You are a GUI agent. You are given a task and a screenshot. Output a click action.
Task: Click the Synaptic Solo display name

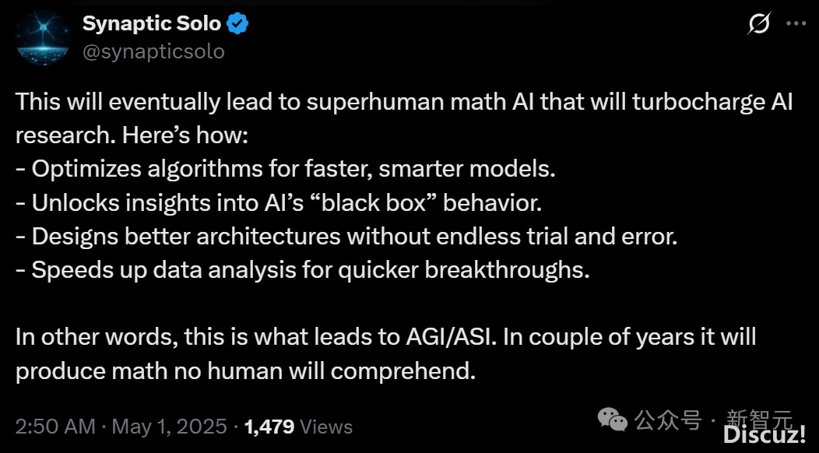click(152, 23)
